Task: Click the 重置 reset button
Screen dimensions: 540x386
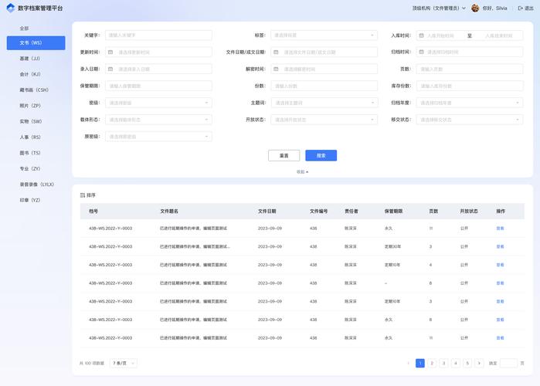Action: (x=284, y=155)
